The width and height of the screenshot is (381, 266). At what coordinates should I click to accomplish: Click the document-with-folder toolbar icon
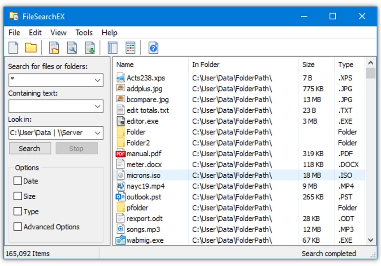(x=54, y=47)
